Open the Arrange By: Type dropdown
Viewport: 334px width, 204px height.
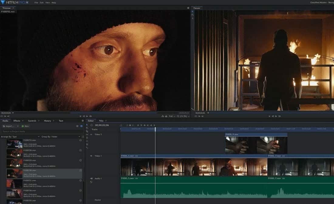click(20, 137)
